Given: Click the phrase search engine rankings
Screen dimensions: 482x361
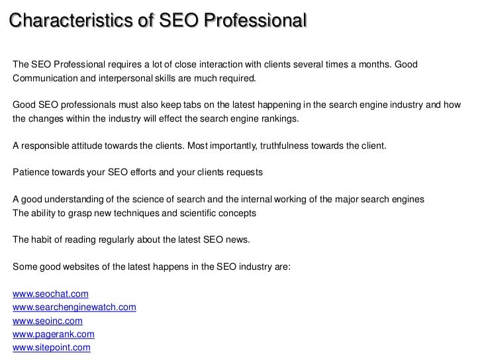Looking at the screenshot, I should [249, 119].
